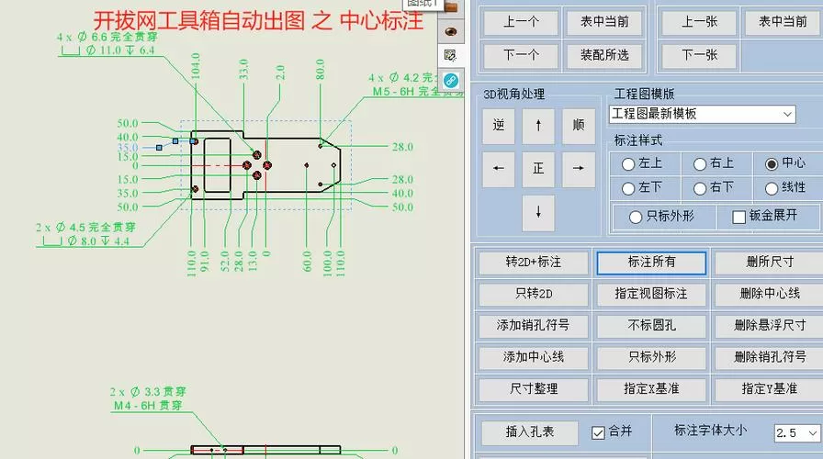Rotate view down with the ↓ arrow
Viewport: 823px width, 459px height.
(x=538, y=212)
